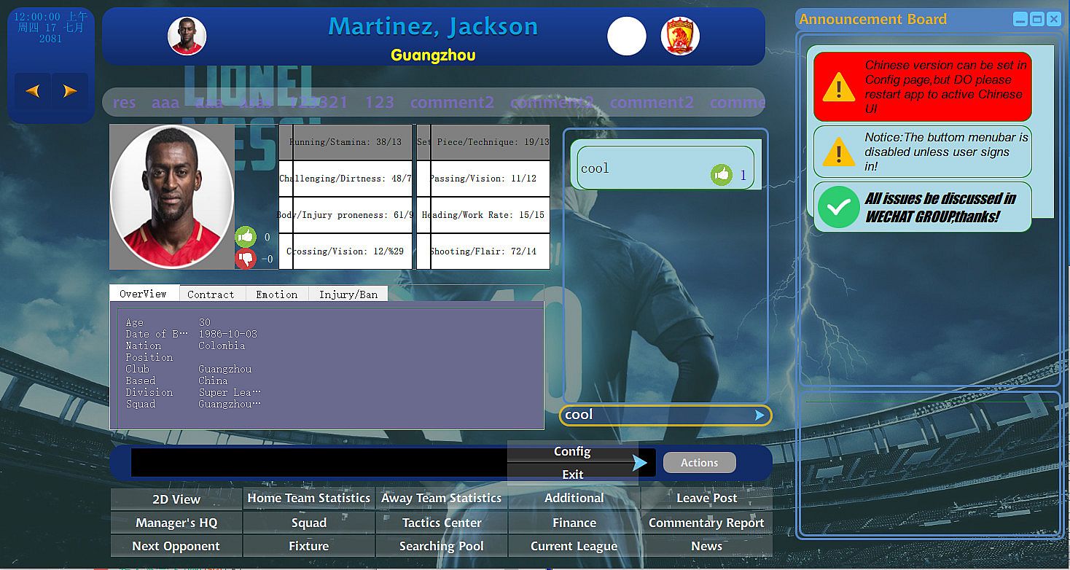Click the date and time display
The height and width of the screenshot is (570, 1070).
point(51,28)
